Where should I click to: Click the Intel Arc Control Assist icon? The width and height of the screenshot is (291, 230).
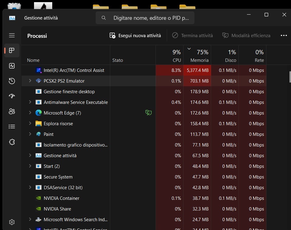(x=39, y=70)
